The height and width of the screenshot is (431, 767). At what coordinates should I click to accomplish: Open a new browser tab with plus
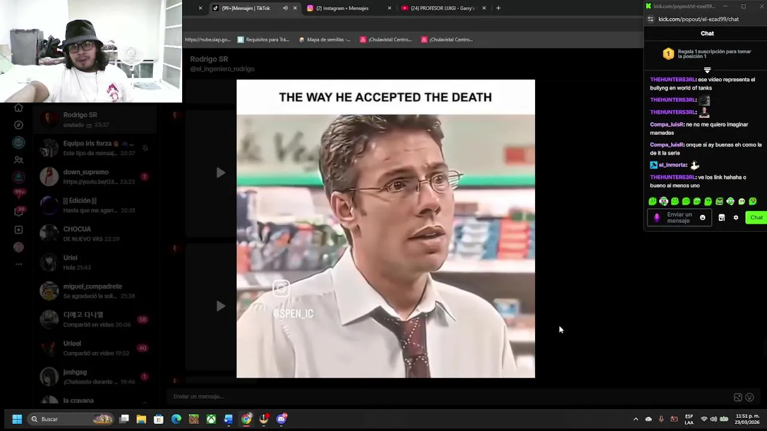(x=498, y=8)
